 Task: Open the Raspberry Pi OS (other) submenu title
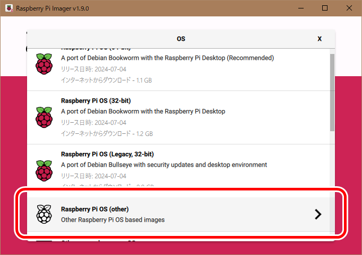(95, 209)
